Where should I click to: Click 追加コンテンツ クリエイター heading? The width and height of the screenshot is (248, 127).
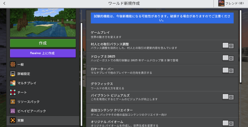coord(112,110)
